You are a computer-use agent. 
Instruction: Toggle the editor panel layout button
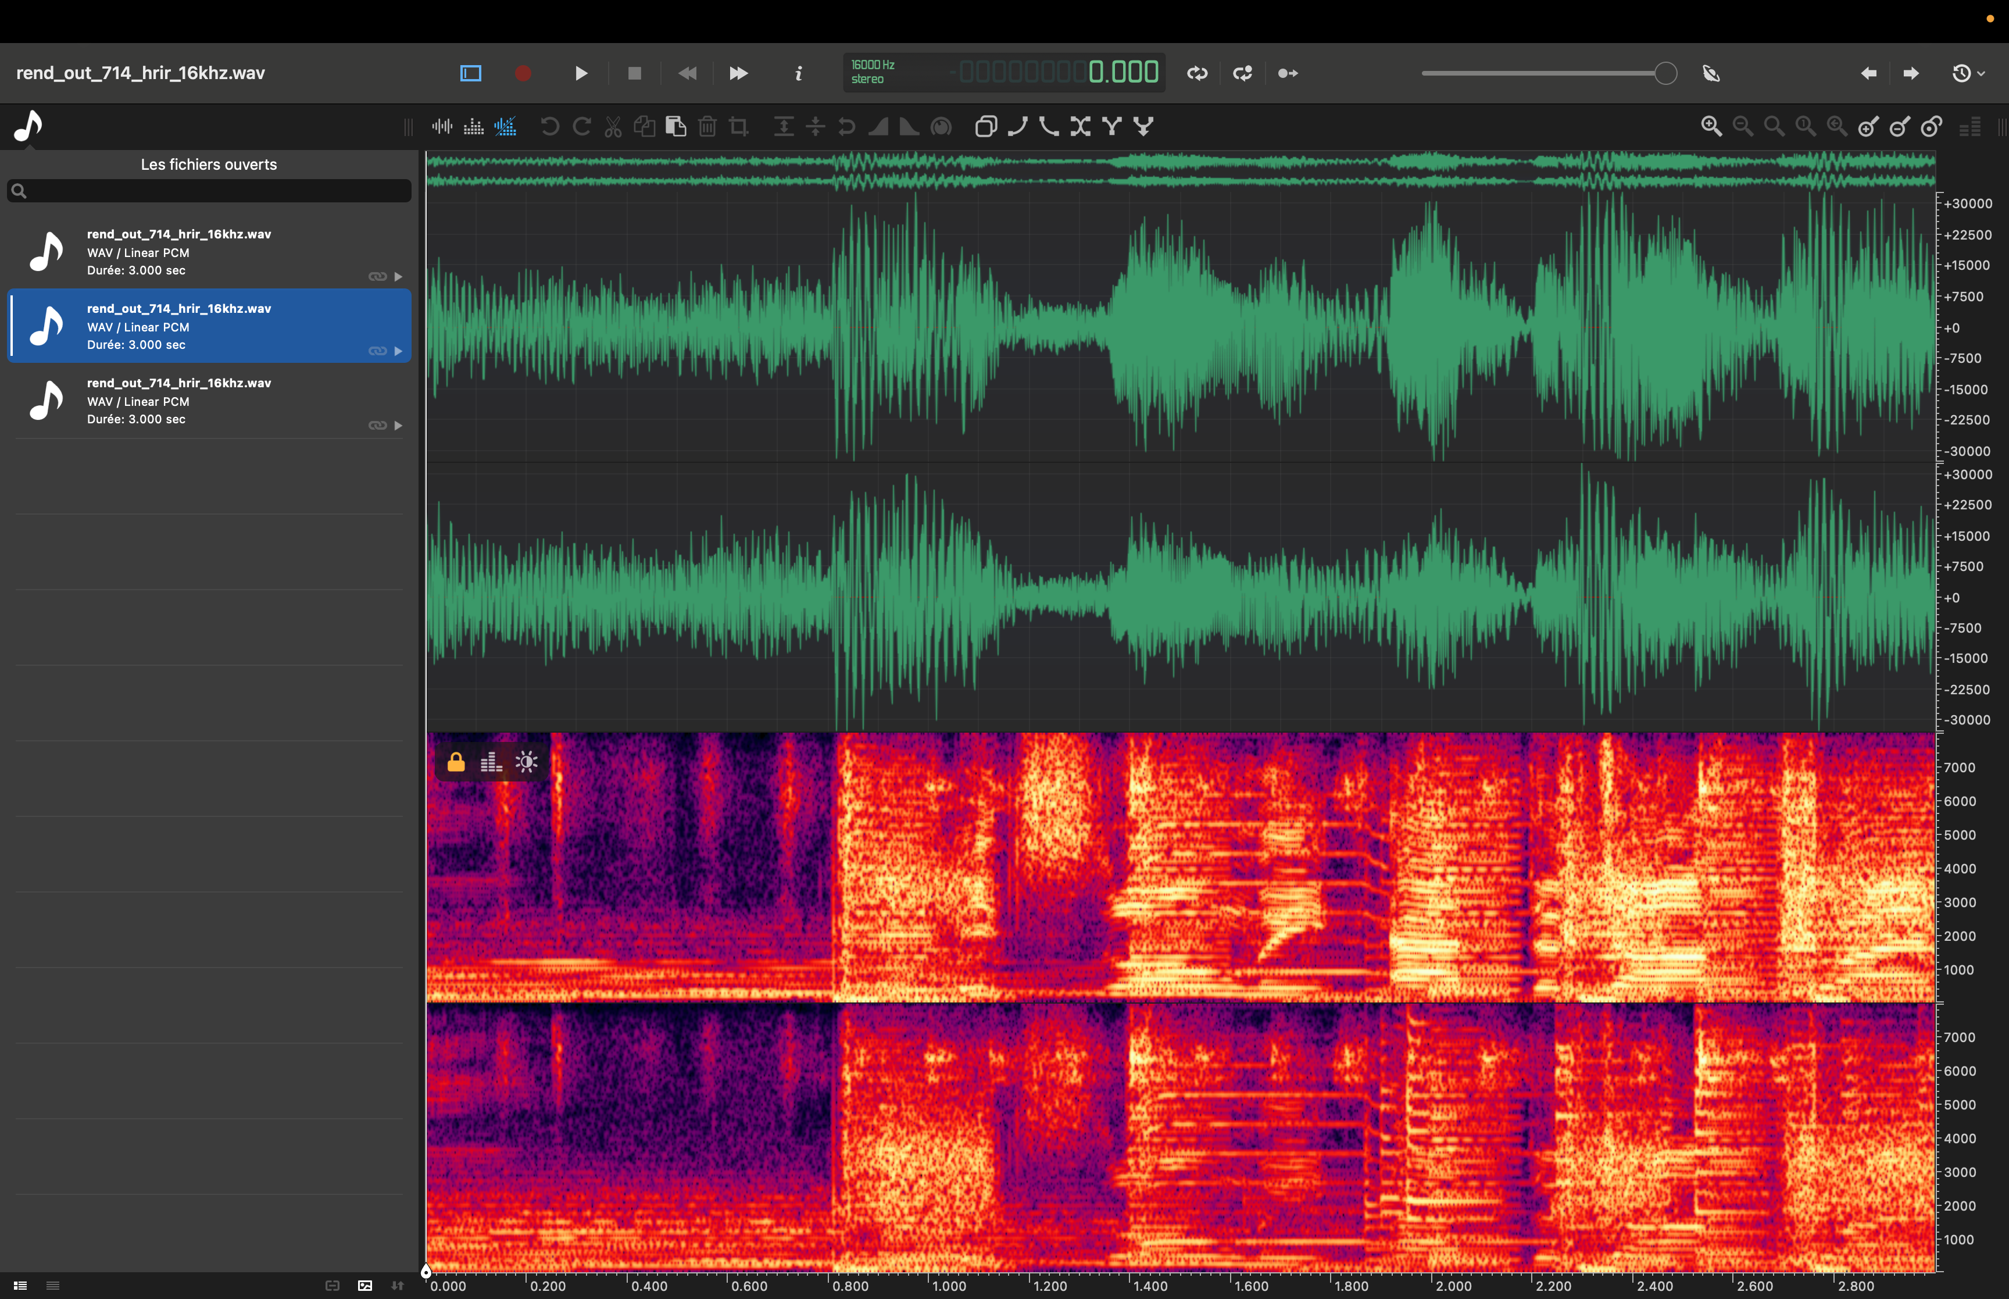(x=470, y=73)
